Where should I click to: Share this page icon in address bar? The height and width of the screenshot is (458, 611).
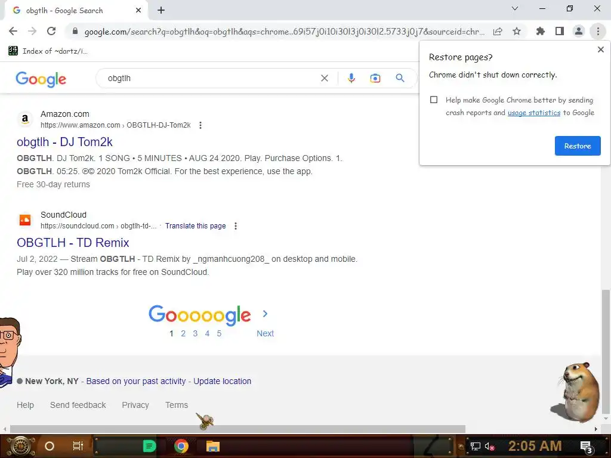498,32
